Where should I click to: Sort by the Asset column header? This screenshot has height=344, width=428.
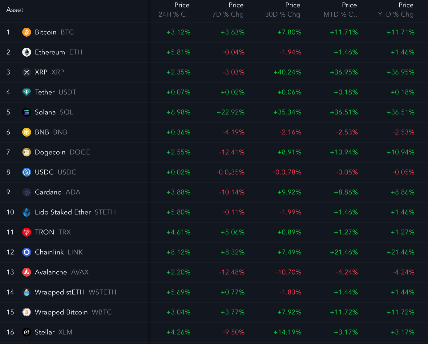[15, 10]
